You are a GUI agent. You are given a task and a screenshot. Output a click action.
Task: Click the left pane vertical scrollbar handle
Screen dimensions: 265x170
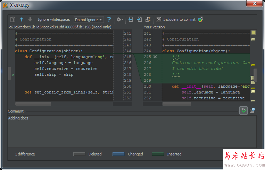tap(9, 73)
